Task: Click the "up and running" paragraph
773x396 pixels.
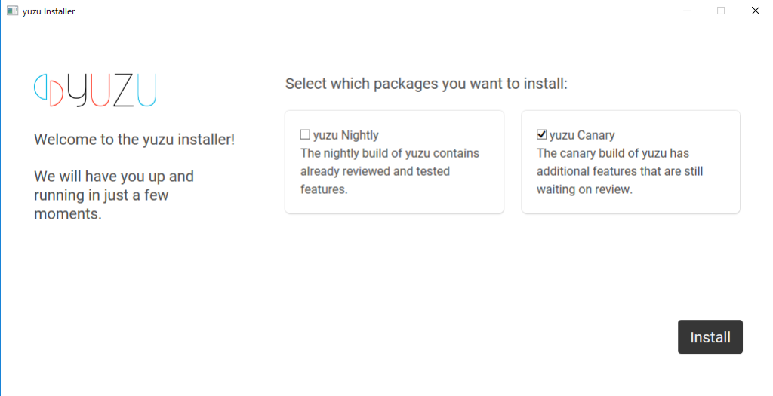Action: [x=114, y=195]
